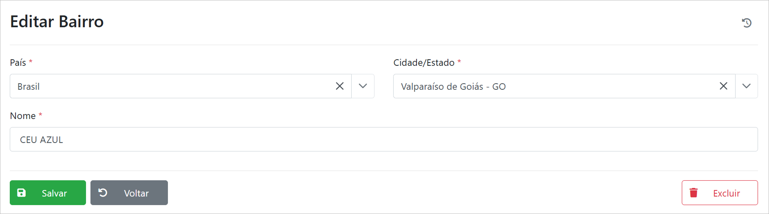Expand the País dropdown chevron
This screenshot has width=769, height=214.
[363, 86]
